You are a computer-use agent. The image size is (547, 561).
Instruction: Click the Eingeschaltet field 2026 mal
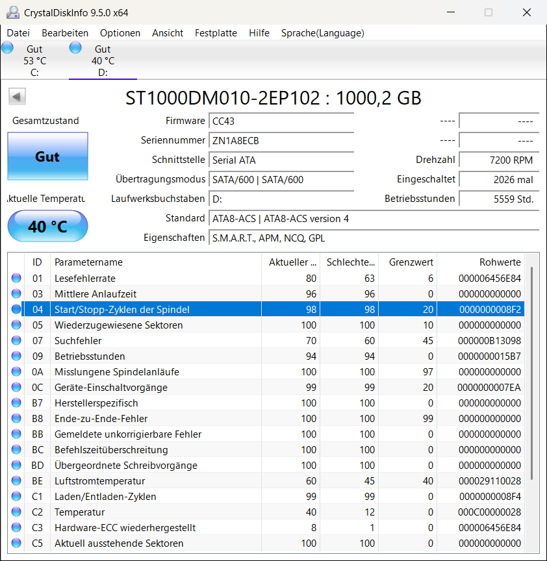499,180
